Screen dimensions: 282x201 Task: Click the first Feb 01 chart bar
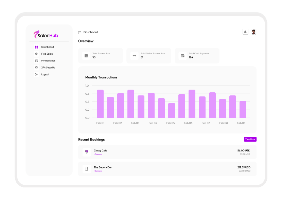coord(100,104)
